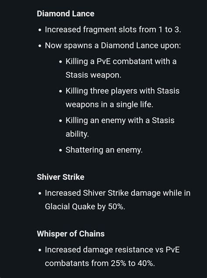
Task: Click 'combatants from 25% to 40%.' text
Action: pyautogui.click(x=100, y=263)
